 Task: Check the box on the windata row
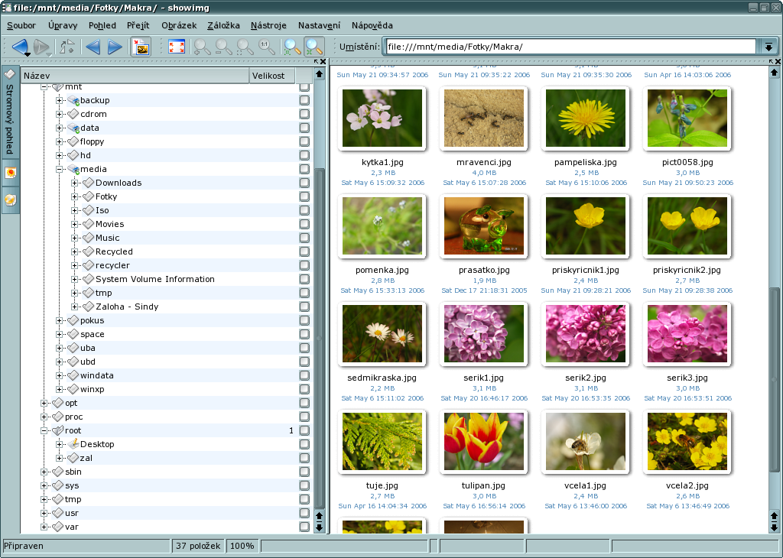click(x=304, y=375)
